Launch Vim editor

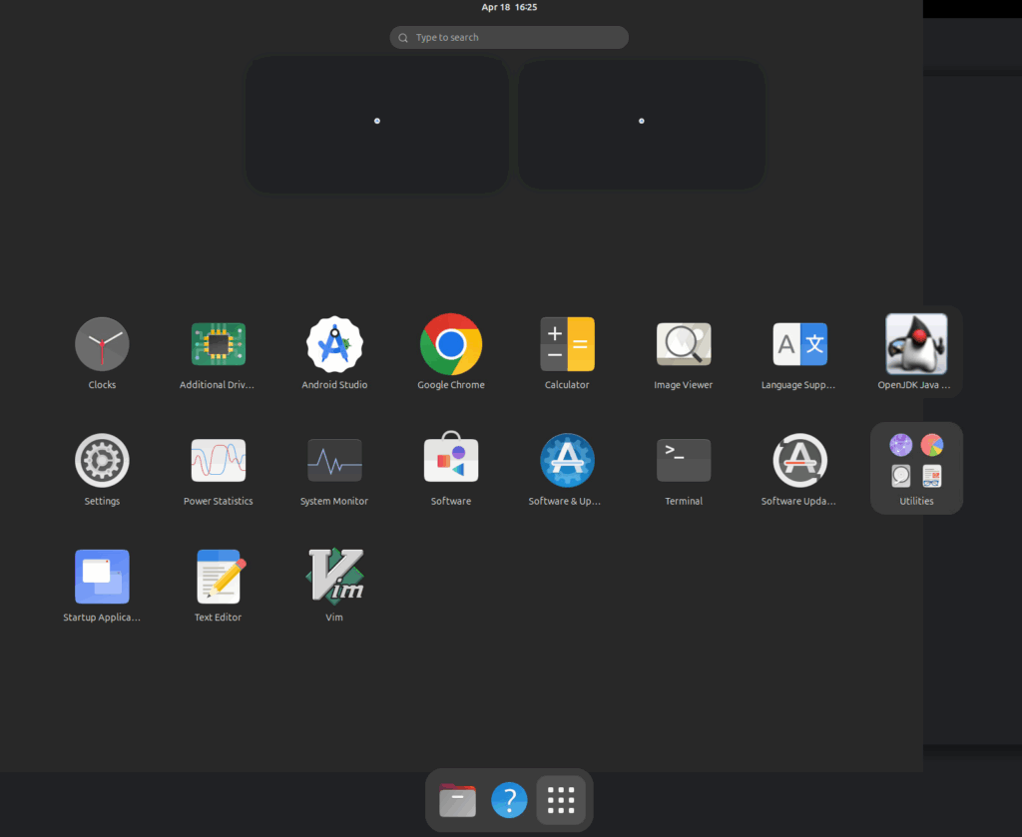click(334, 577)
